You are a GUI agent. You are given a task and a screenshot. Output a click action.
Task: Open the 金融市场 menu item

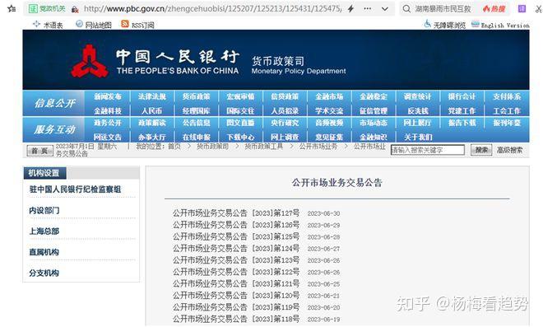click(x=329, y=96)
